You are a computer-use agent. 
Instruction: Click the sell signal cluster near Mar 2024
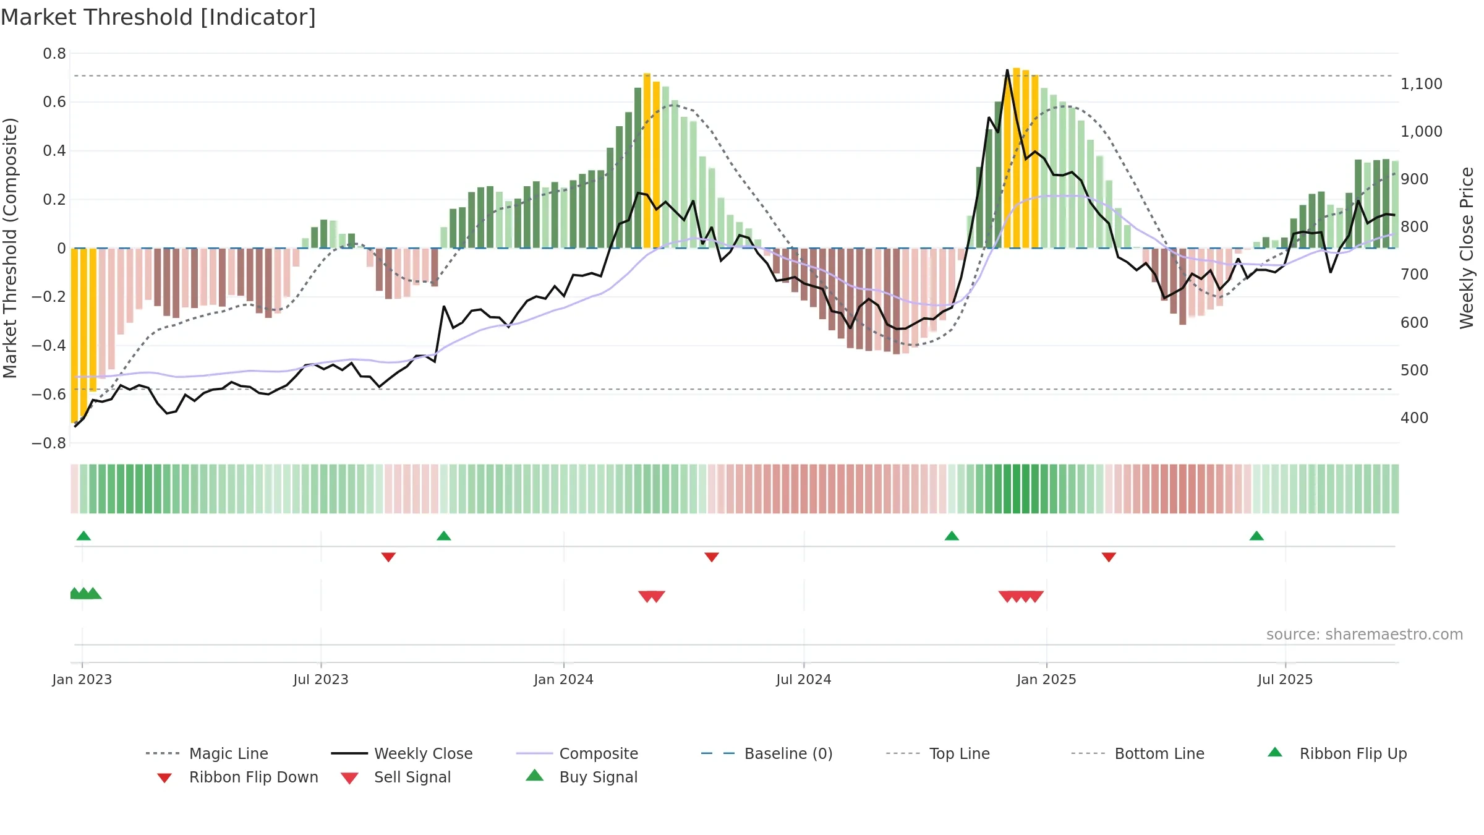pos(652,597)
